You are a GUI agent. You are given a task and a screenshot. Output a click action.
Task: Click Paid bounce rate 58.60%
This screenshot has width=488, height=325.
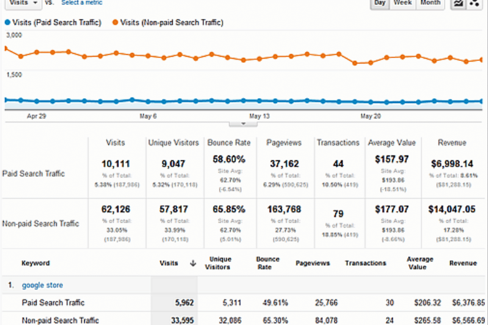click(229, 159)
